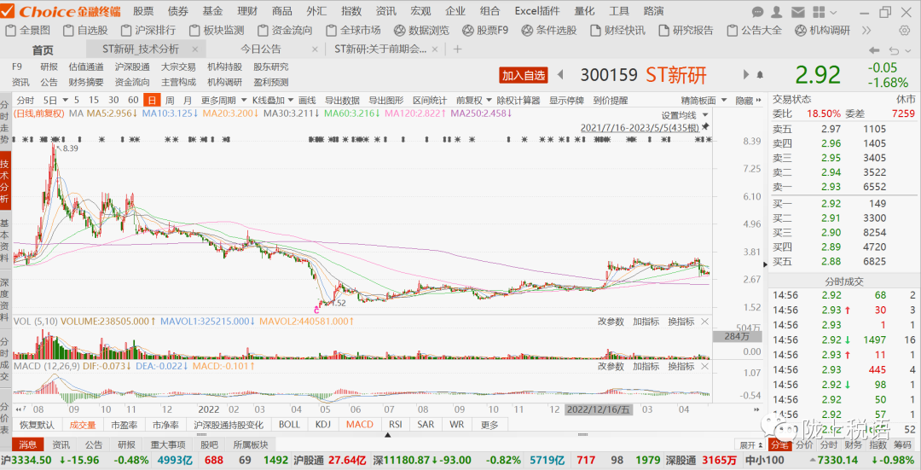921x470 pixels.
Task: Open 沪深排行 ranking shortcut
Action: (x=148, y=30)
